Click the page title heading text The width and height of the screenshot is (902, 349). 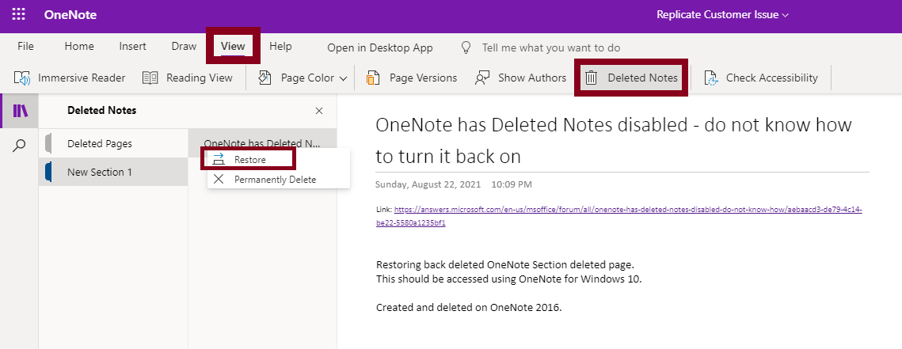(614, 140)
